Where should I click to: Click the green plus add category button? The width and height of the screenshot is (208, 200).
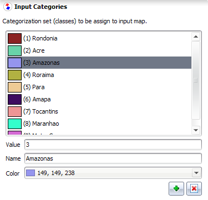(x=176, y=188)
